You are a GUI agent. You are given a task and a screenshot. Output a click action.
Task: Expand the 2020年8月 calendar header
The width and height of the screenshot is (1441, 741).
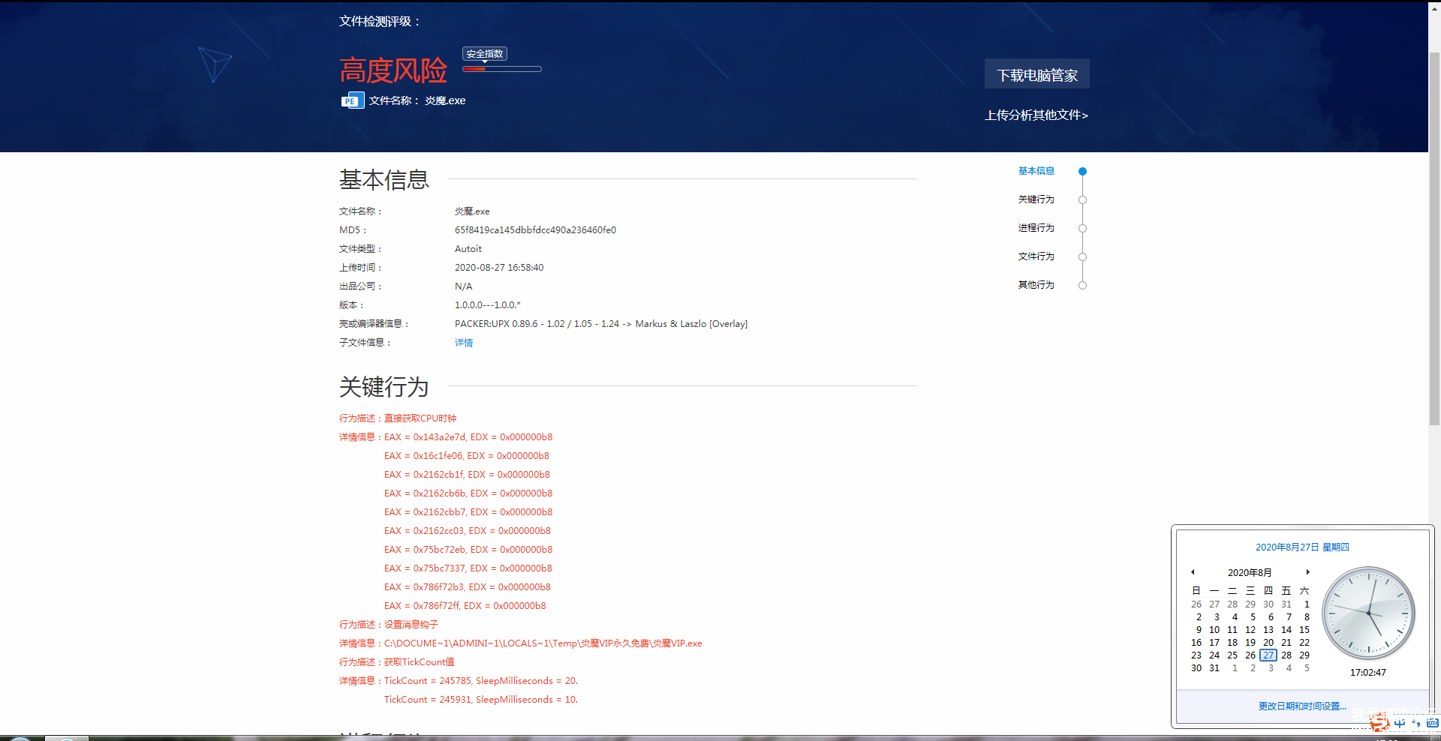[1250, 572]
